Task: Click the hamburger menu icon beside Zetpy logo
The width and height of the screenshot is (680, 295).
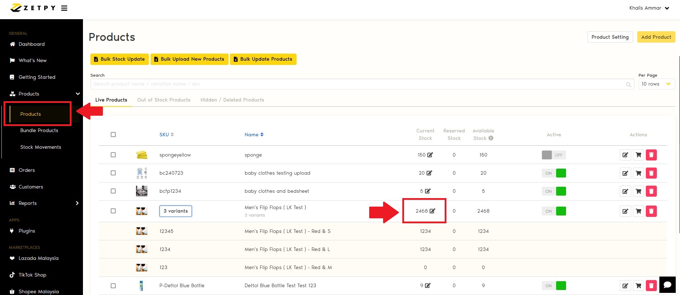Action: [64, 8]
